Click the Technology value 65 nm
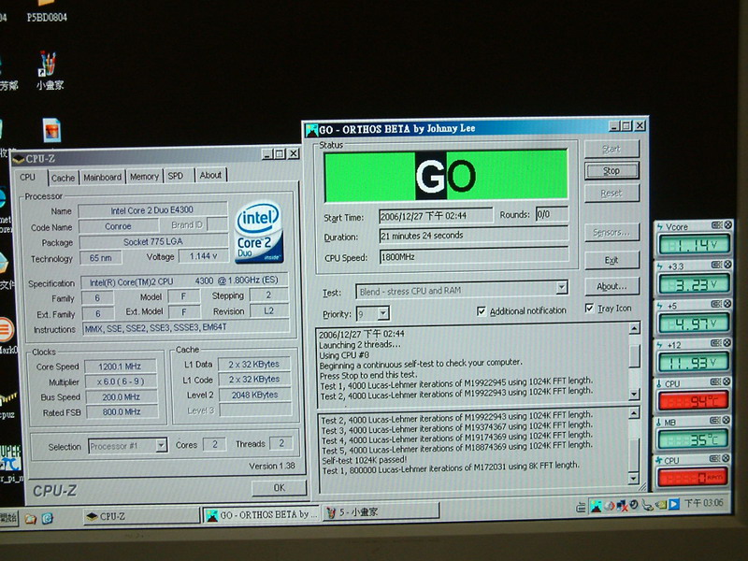Image resolution: width=748 pixels, height=561 pixels. pyautogui.click(x=101, y=258)
